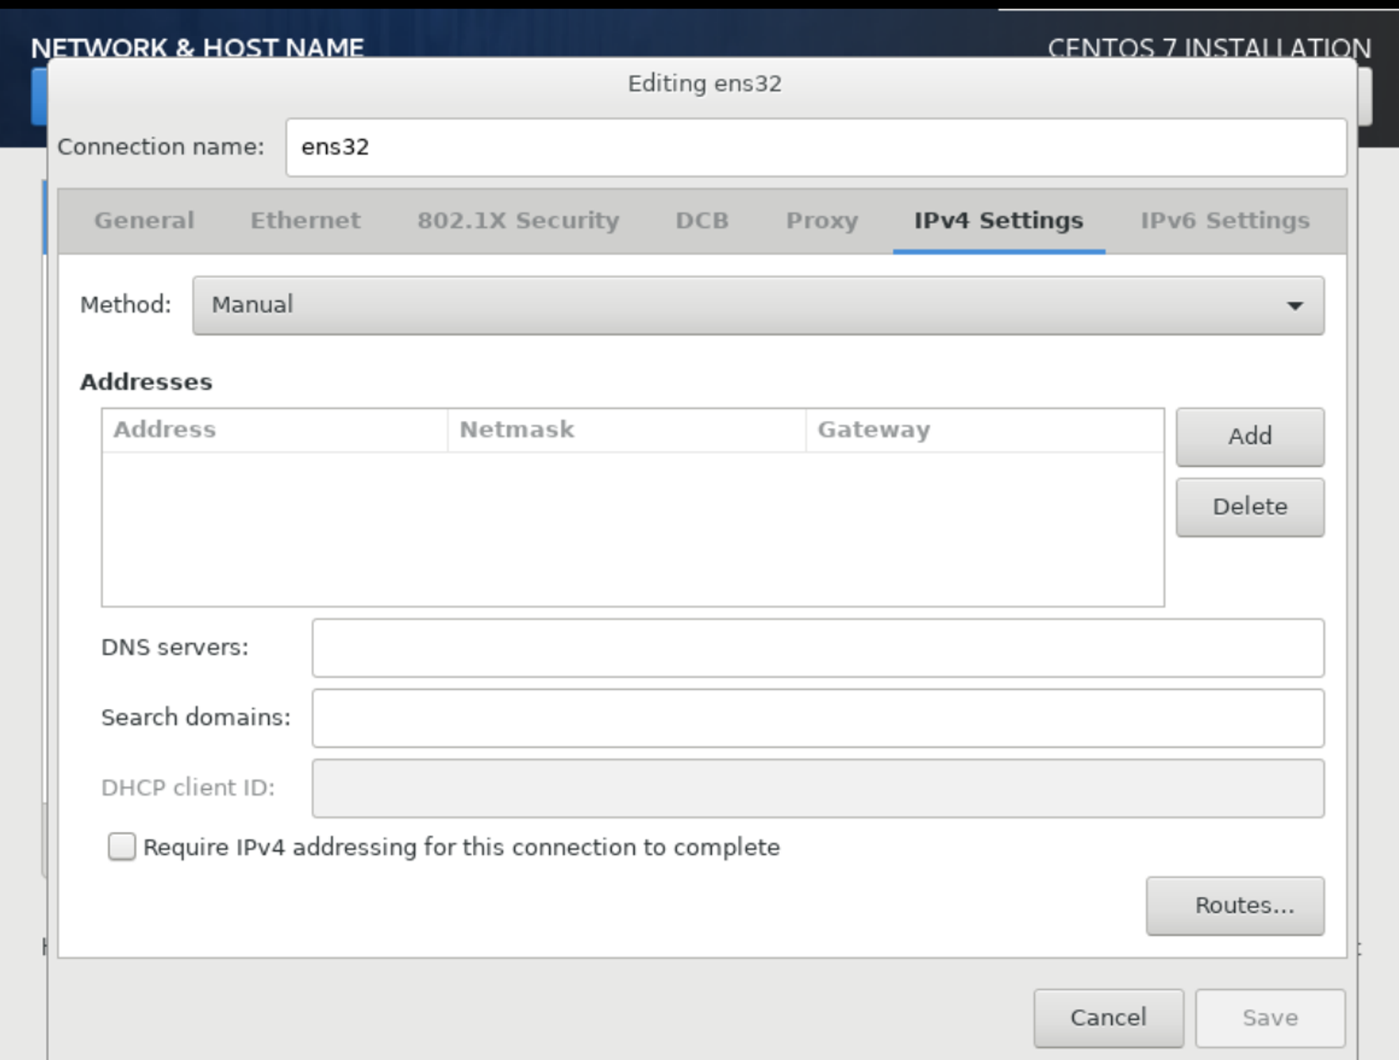Click Add to create address entry
Viewport: 1399px width, 1060px height.
pos(1249,436)
